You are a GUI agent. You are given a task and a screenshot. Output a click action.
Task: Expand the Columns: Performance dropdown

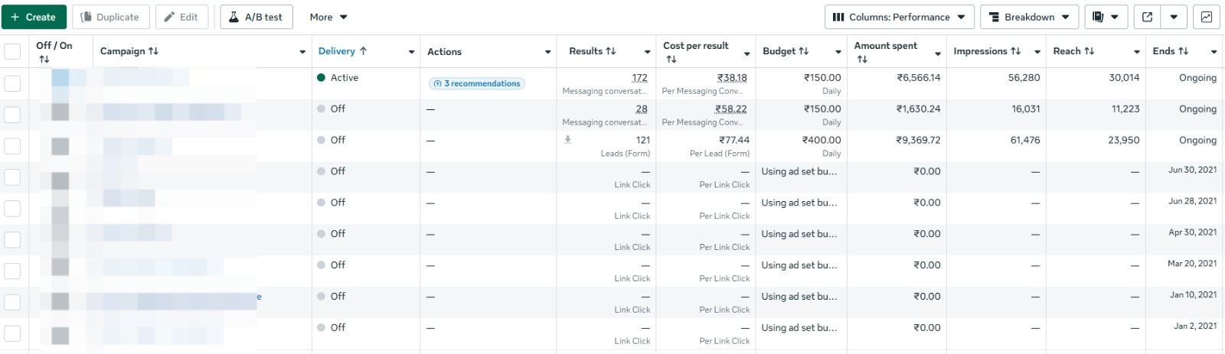pyautogui.click(x=899, y=17)
